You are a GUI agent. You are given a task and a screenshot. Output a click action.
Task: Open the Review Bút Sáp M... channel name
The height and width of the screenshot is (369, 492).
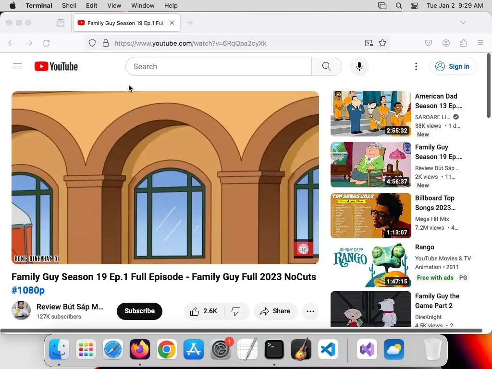pyautogui.click(x=70, y=307)
